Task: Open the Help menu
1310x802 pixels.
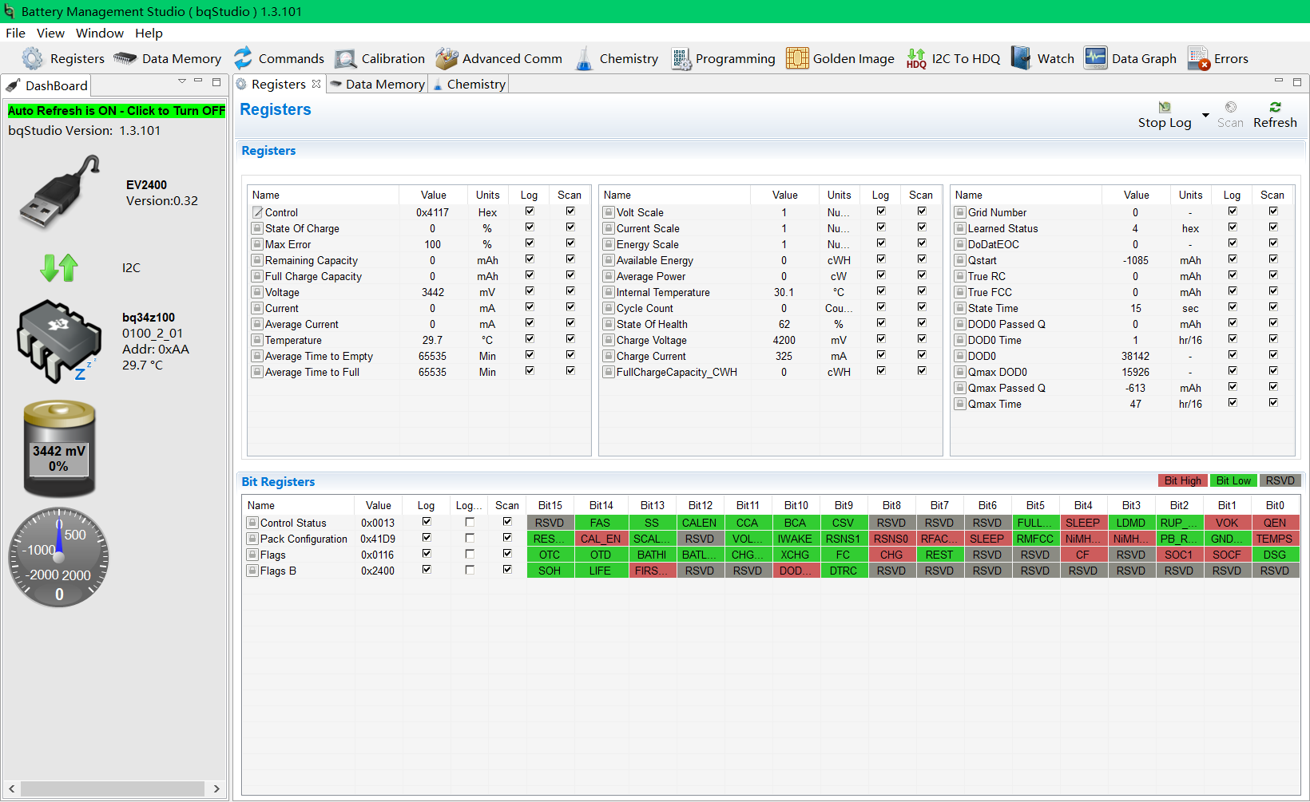Action: (149, 33)
